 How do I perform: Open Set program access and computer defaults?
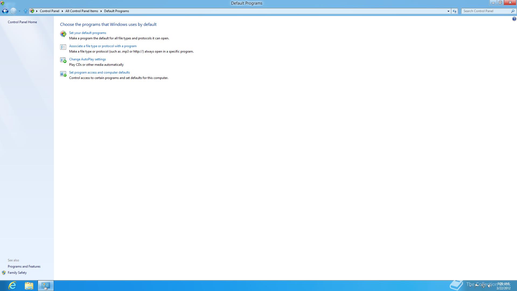pos(99,72)
